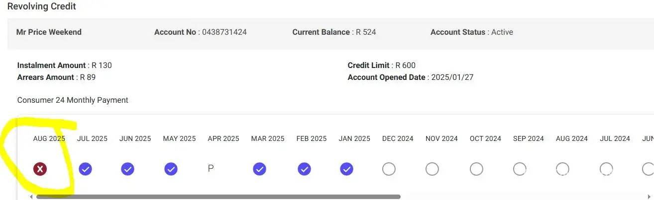Image resolution: width=654 pixels, height=200 pixels.
Task: Click the JUN 2025 paid checkmark
Action: tap(128, 169)
